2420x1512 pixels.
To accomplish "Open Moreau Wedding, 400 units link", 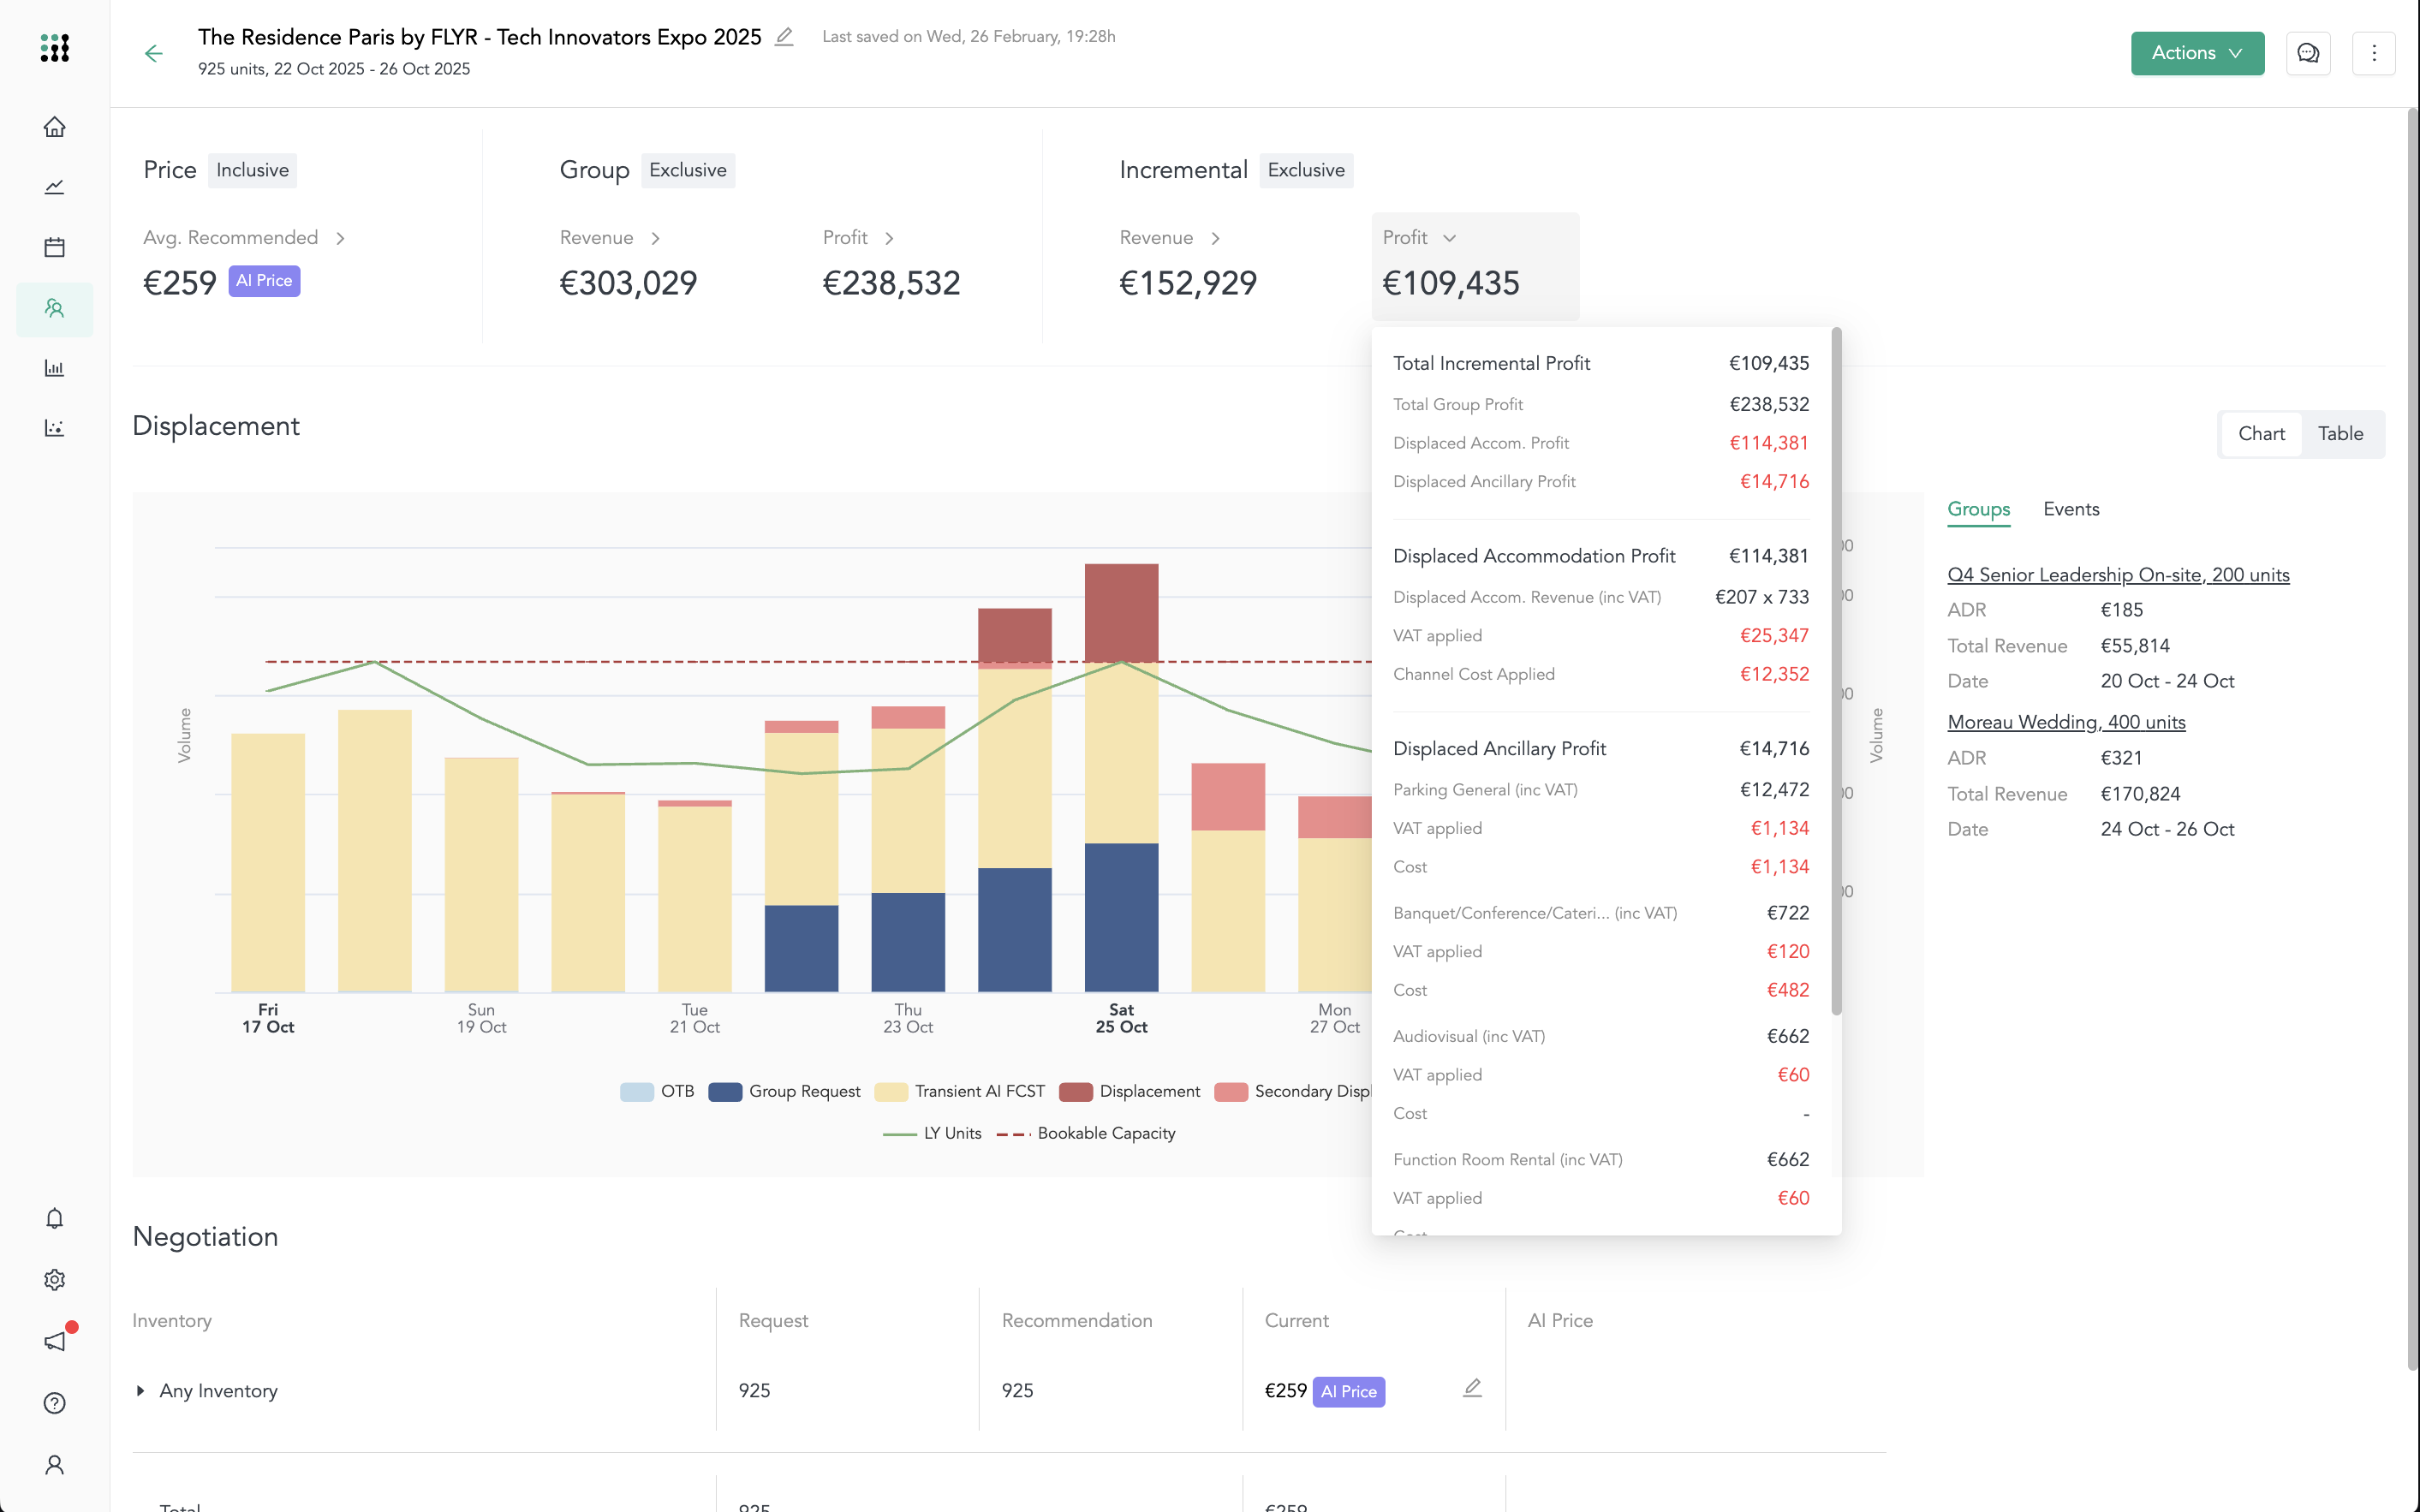I will [2066, 722].
